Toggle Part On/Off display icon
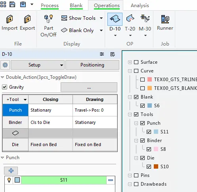Viewport: 197px width, 192px height. 48,19
